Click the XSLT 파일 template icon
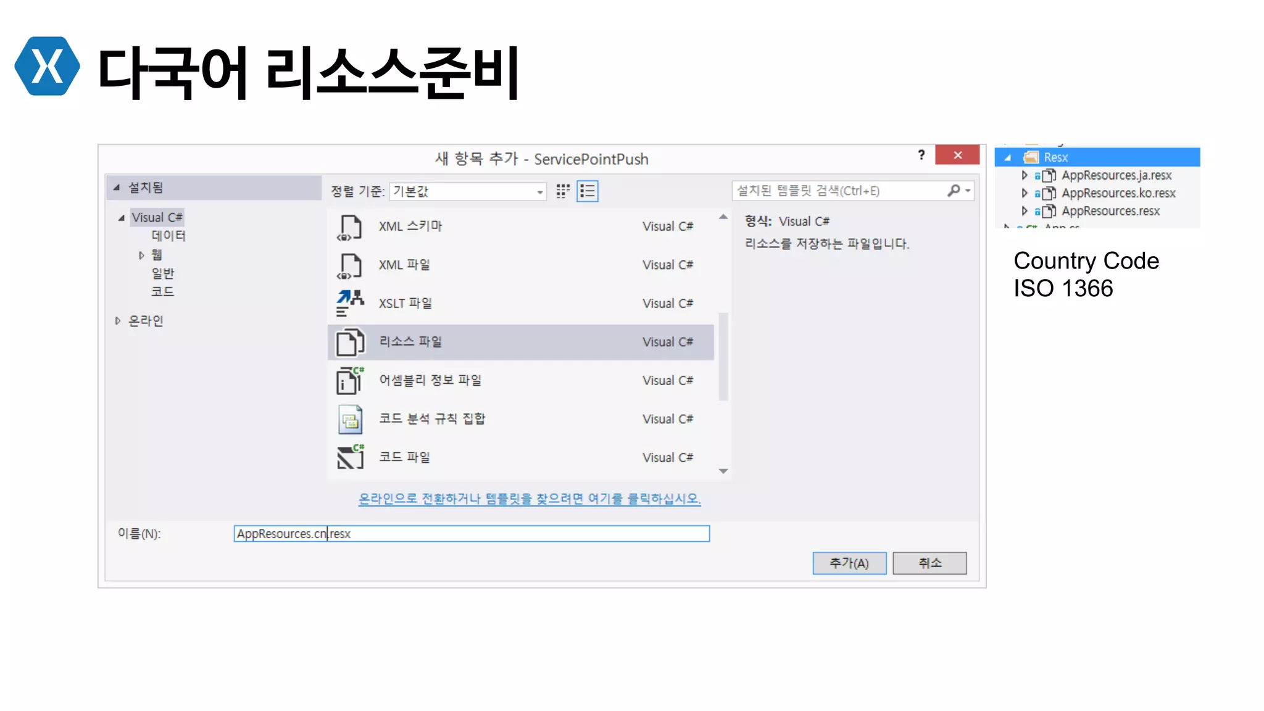This screenshot has width=1264, height=711. coord(349,304)
